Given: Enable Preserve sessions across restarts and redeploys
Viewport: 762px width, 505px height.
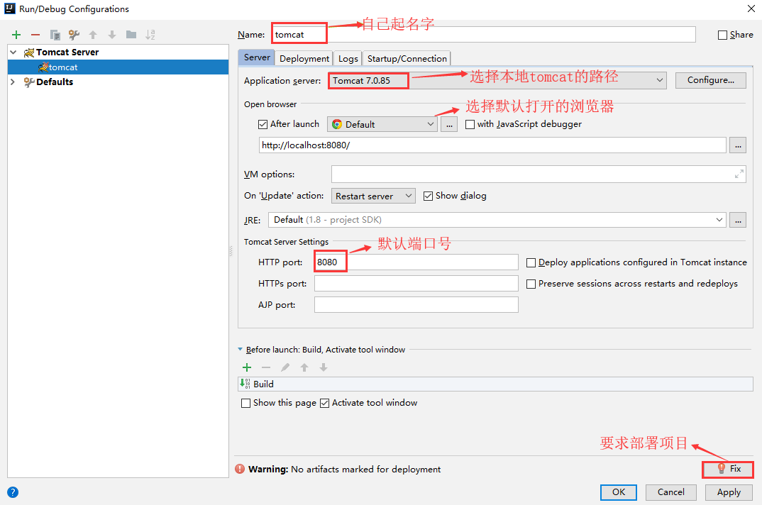Looking at the screenshot, I should 531,284.
